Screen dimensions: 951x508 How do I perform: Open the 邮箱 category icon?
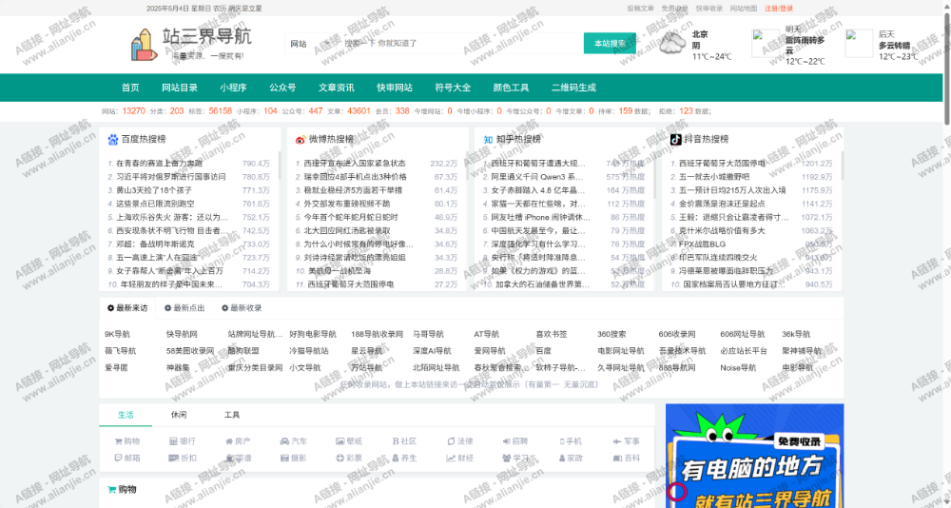point(118,459)
